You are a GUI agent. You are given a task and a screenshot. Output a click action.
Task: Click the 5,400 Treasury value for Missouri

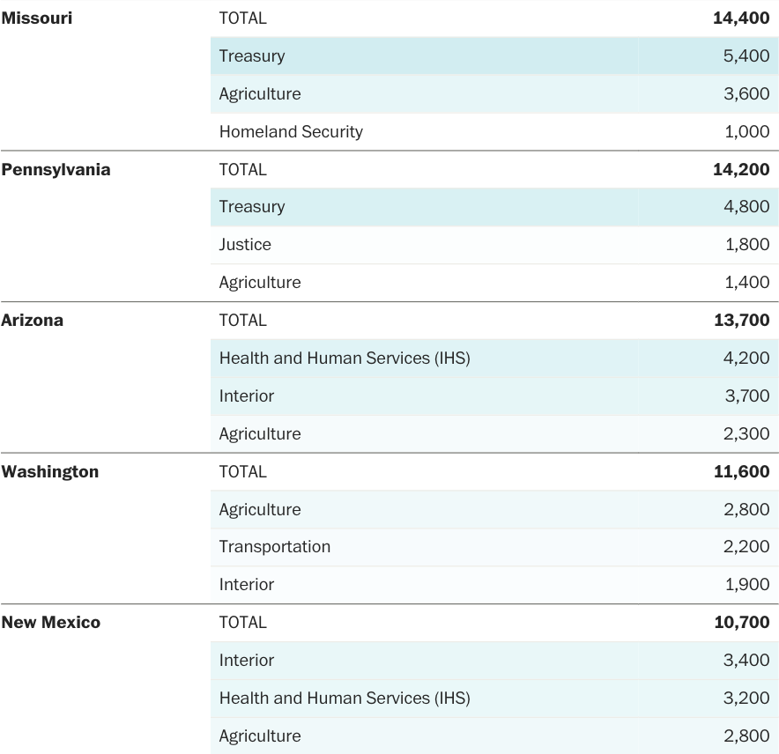pos(746,55)
